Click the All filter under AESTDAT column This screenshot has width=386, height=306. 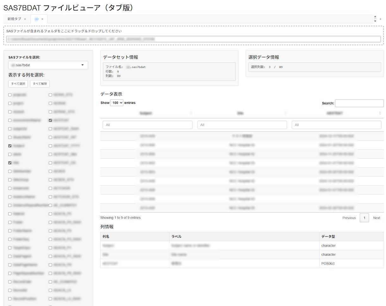coord(336,125)
